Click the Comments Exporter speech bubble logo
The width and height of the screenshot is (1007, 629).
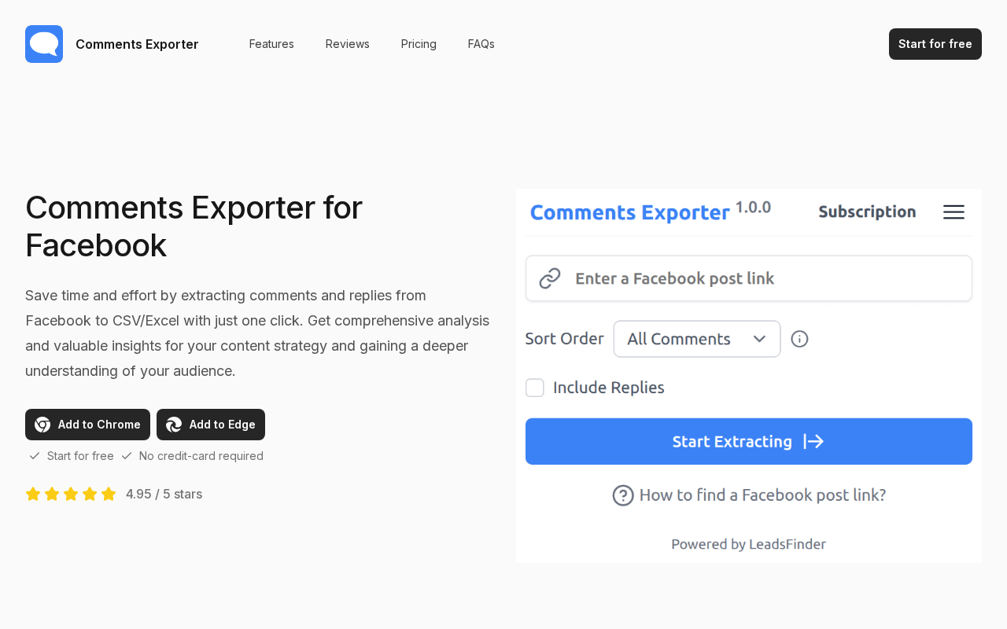tap(44, 44)
